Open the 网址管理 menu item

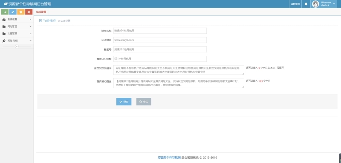click(x=17, y=26)
